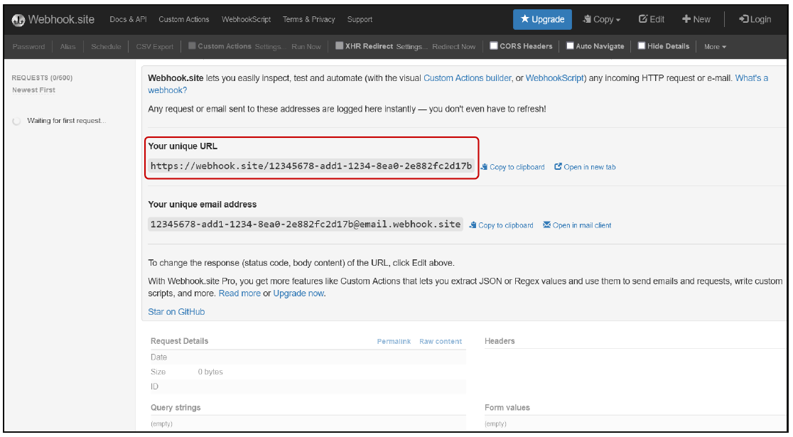The height and width of the screenshot is (437, 793).
Task: Enable the Auto Navigate checkbox
Action: pos(570,45)
